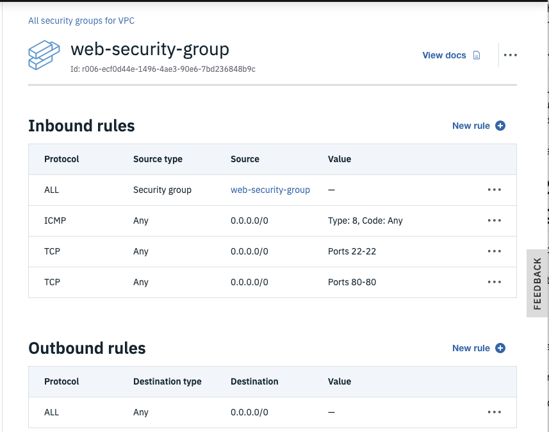549x432 pixels.
Task: Open actions menu for web-security-group source rule
Action: [x=494, y=190]
